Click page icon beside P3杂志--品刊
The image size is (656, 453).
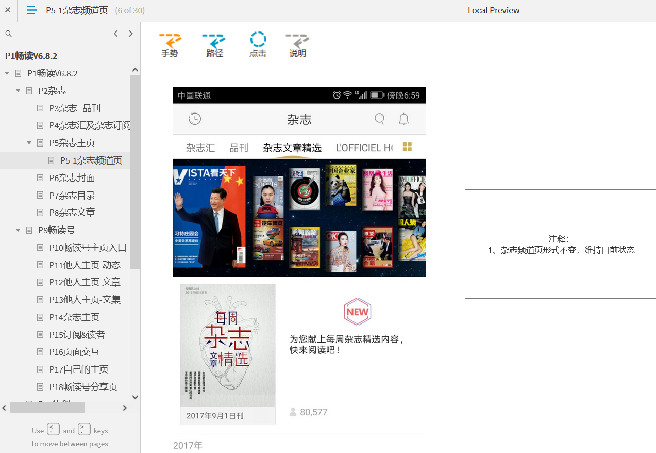41,108
